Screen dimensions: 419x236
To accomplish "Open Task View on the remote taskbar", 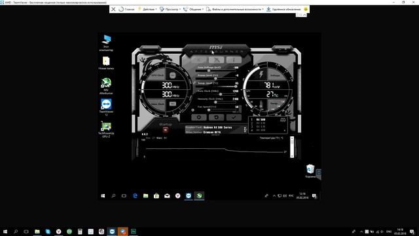I will [124, 196].
